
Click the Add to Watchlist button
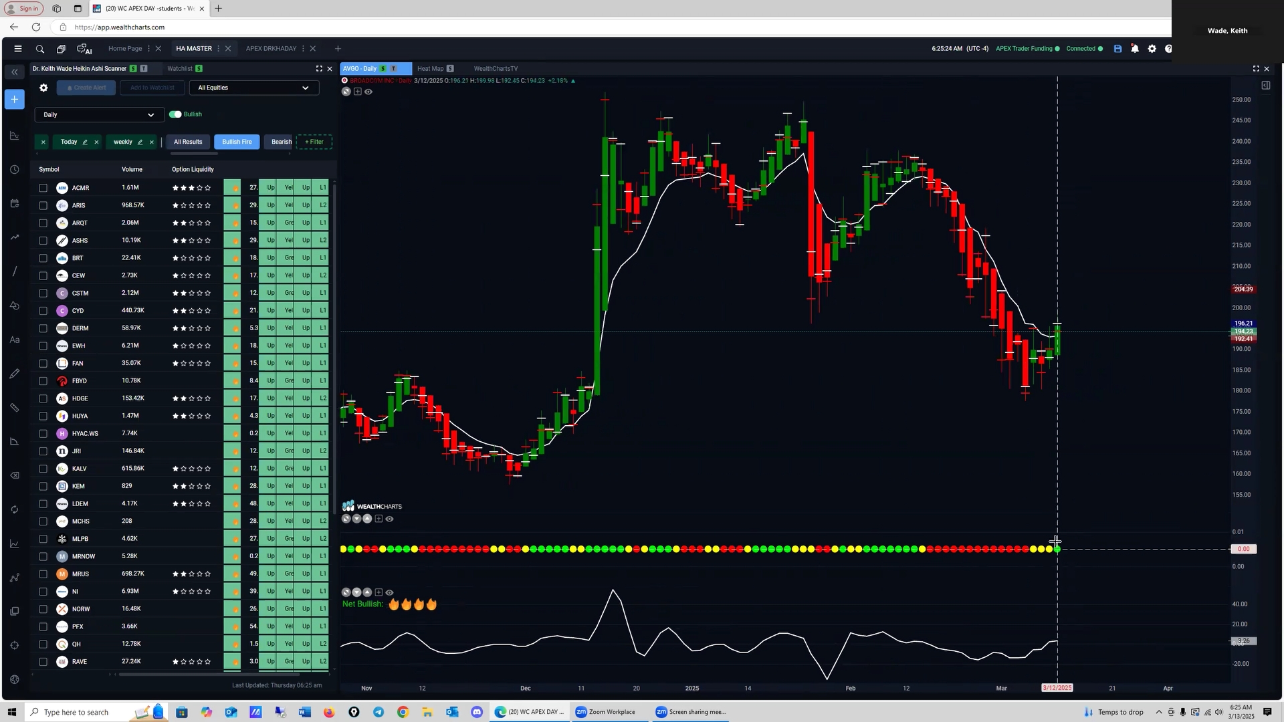(x=152, y=88)
